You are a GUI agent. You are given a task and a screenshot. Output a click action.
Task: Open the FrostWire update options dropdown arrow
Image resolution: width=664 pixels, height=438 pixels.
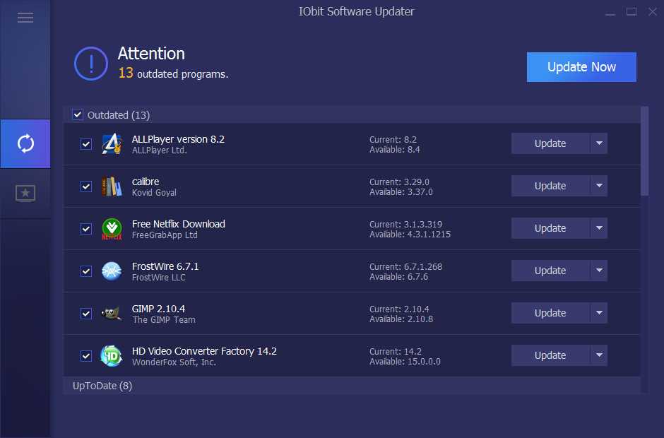599,271
